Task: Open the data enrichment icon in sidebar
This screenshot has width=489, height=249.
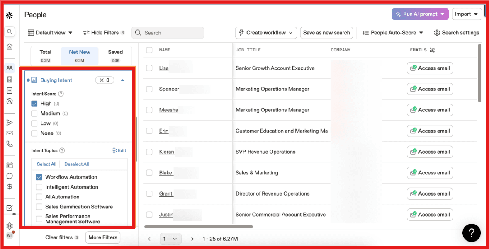Action: pos(10,101)
